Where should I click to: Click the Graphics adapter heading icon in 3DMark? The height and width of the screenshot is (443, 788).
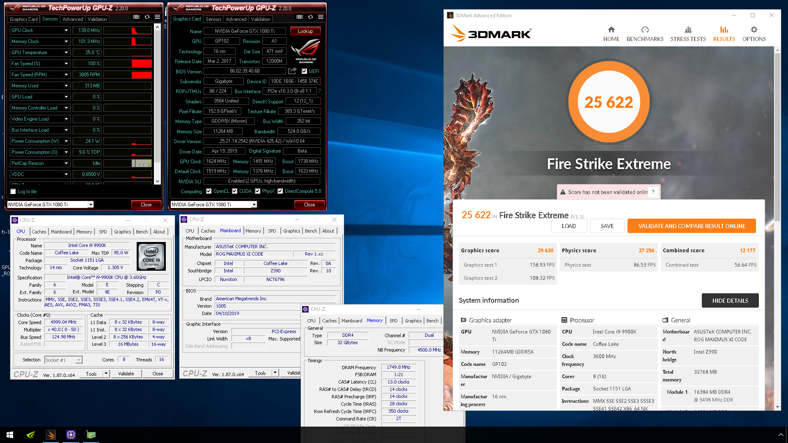click(x=463, y=320)
